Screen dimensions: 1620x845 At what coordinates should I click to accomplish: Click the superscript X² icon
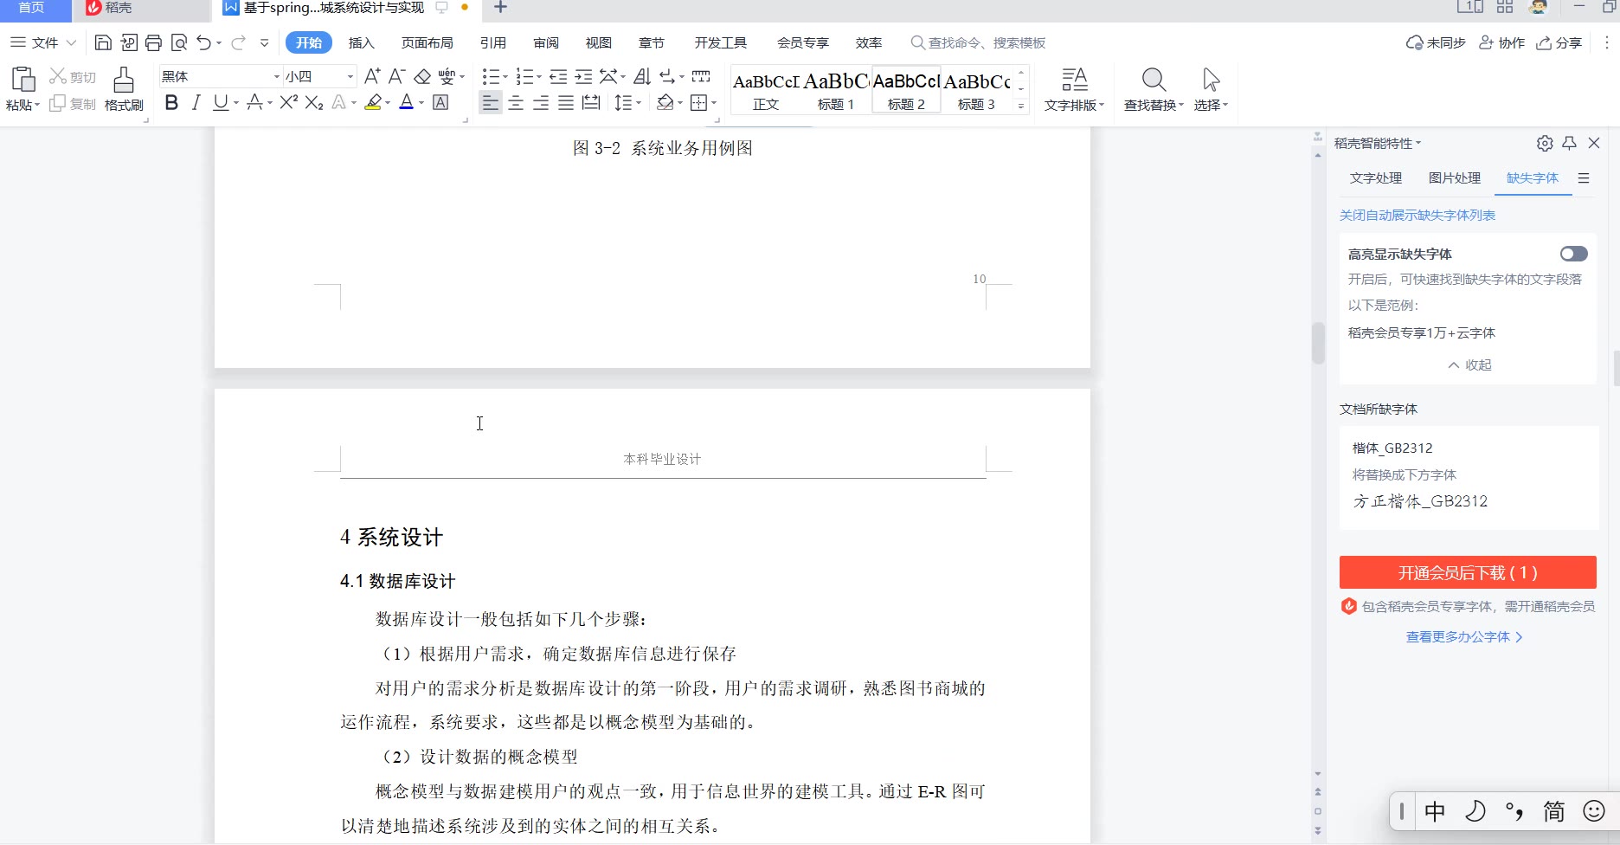(x=288, y=103)
